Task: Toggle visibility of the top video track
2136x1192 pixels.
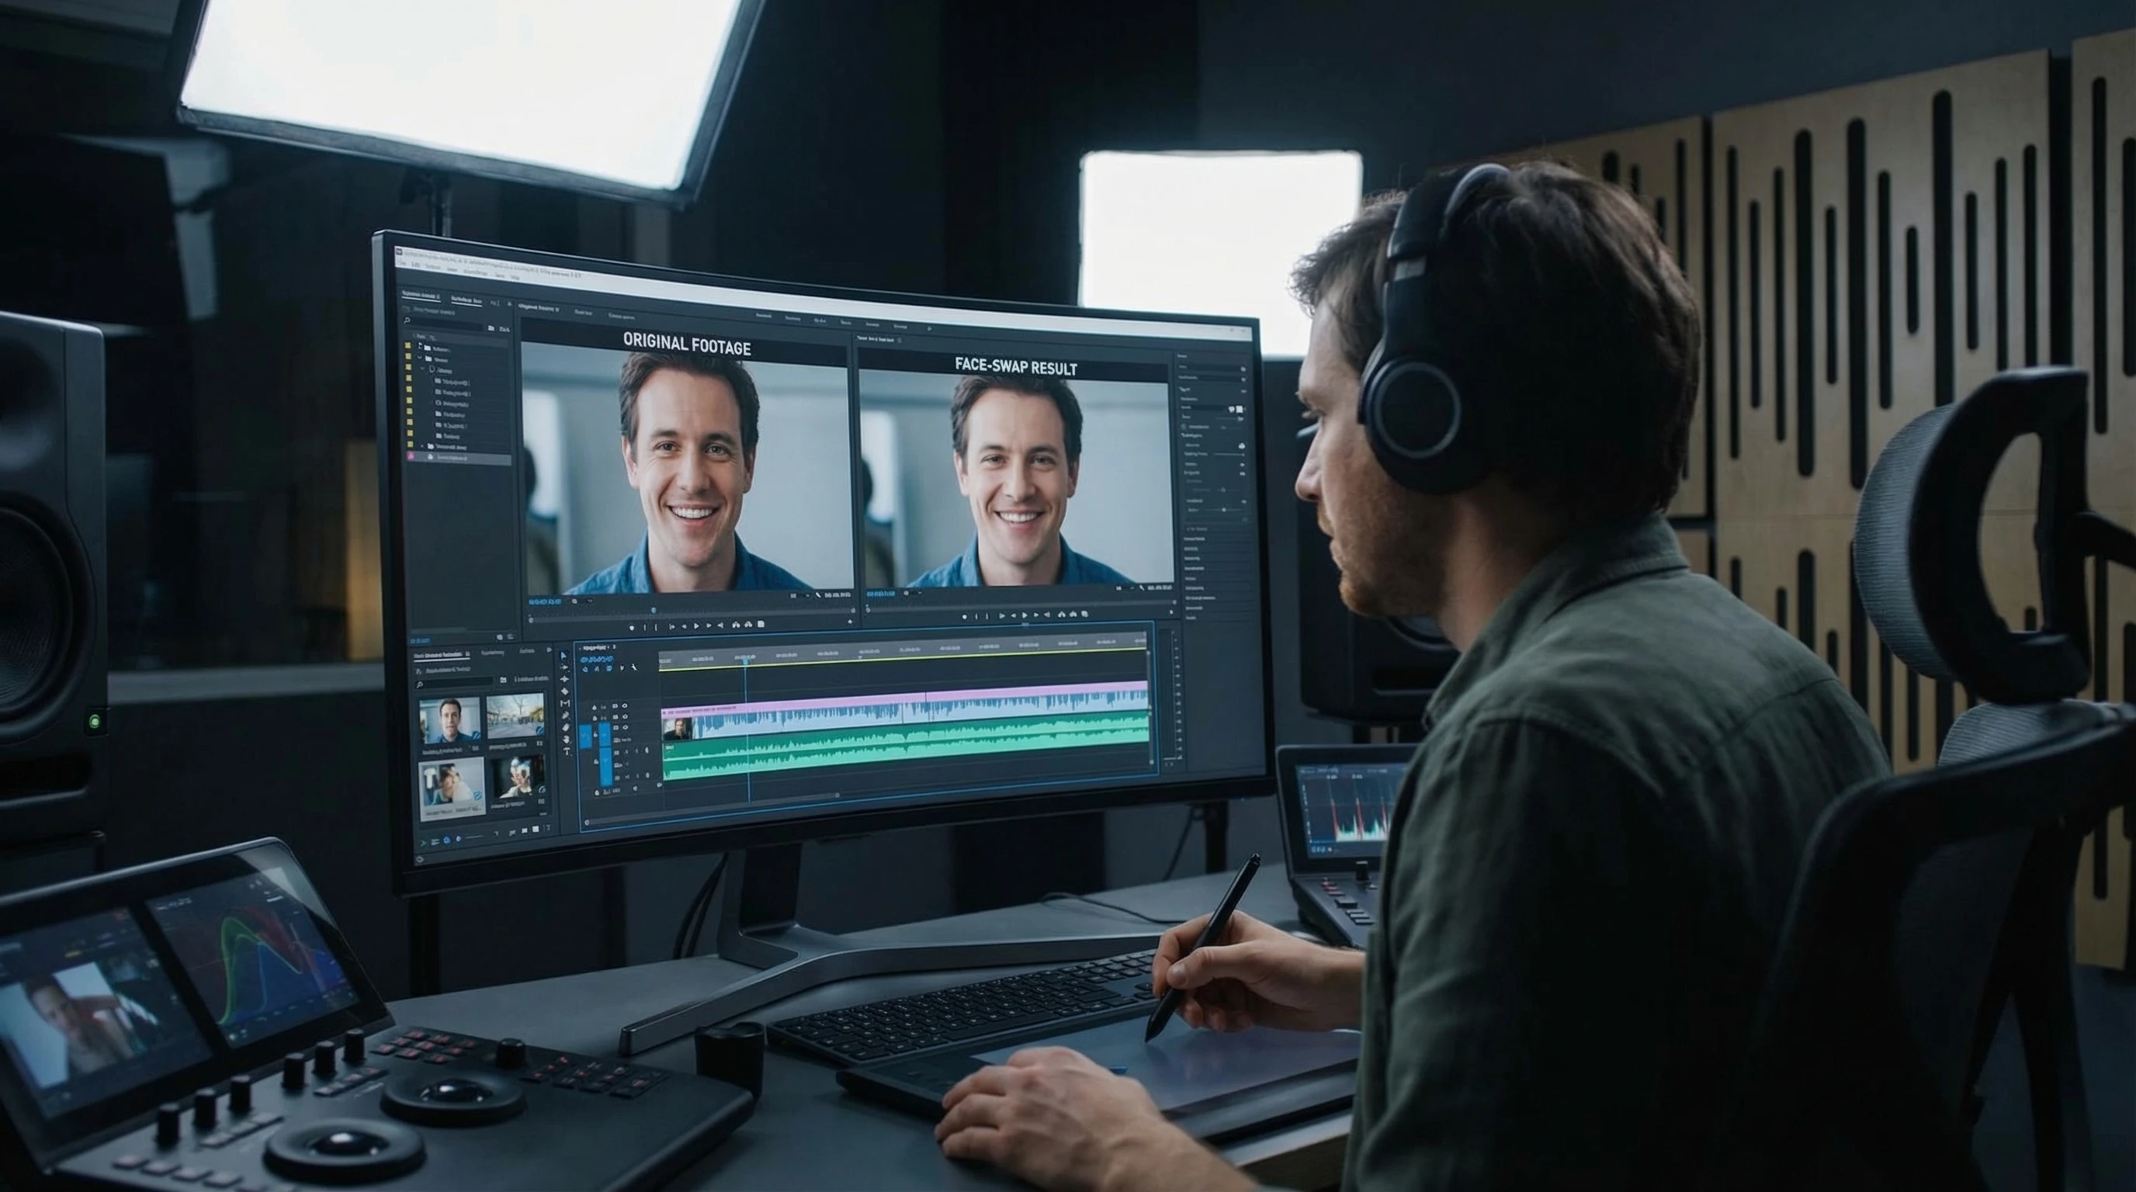Action: [x=626, y=706]
